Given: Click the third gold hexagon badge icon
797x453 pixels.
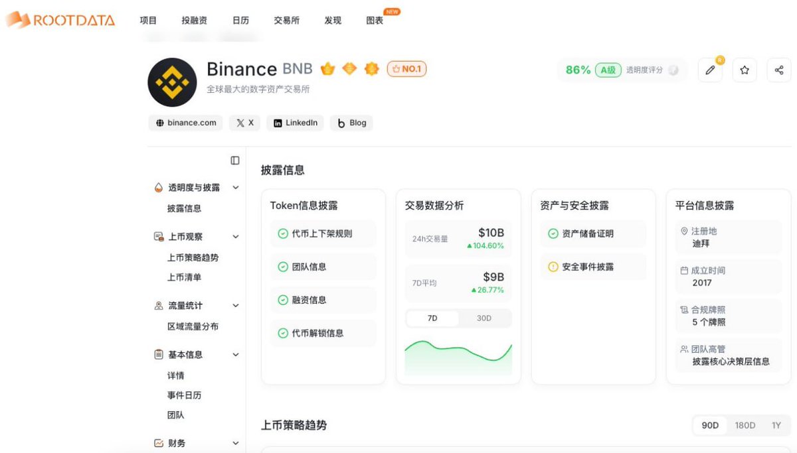Looking at the screenshot, I should coord(372,69).
